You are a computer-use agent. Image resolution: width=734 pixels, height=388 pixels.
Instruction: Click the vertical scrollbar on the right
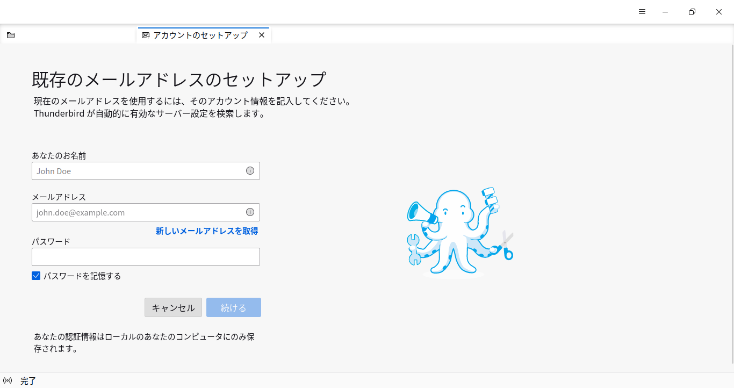point(731,203)
